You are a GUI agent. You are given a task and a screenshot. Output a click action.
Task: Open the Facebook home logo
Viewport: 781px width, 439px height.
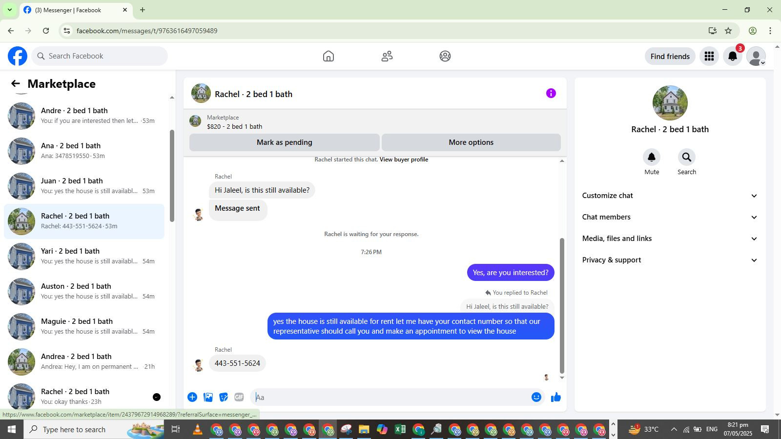(x=18, y=56)
